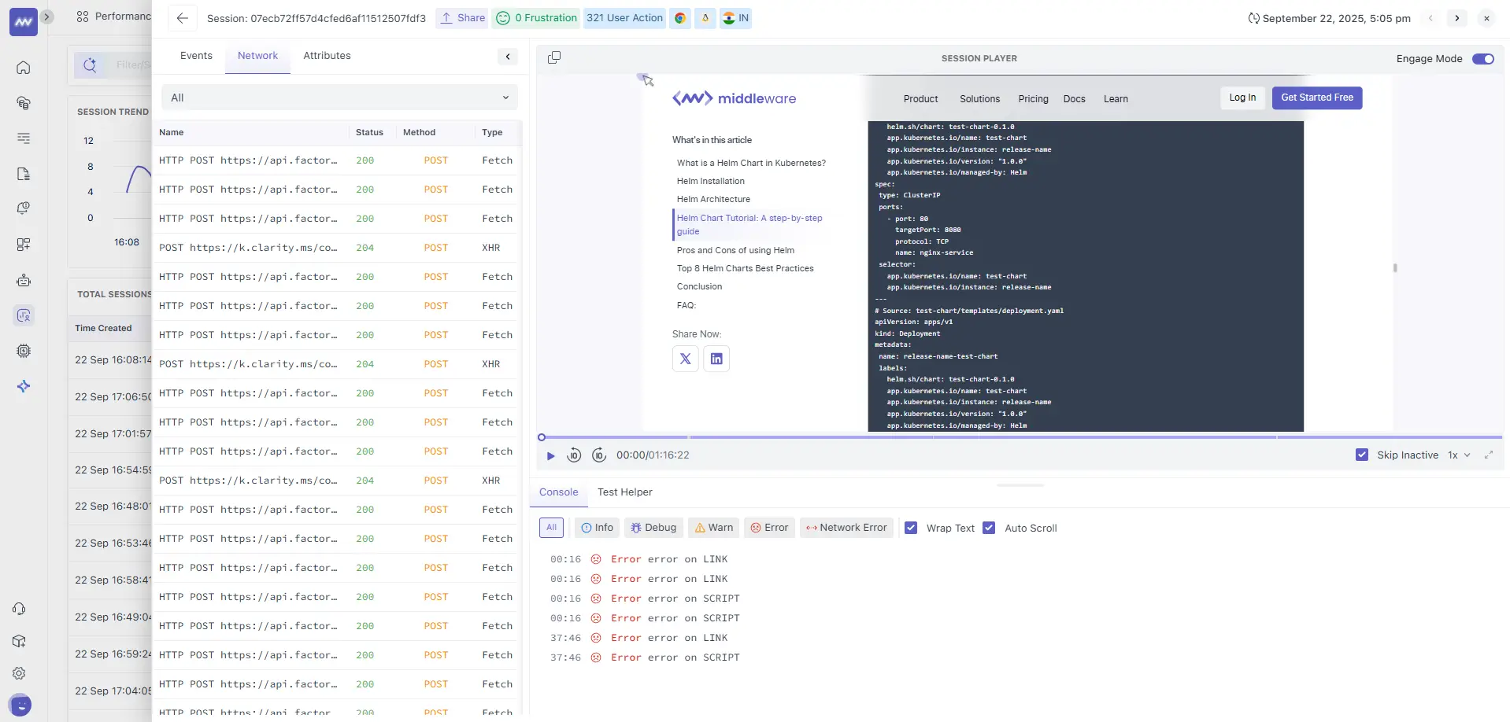Disable the Wrap Text checkbox

tap(911, 528)
